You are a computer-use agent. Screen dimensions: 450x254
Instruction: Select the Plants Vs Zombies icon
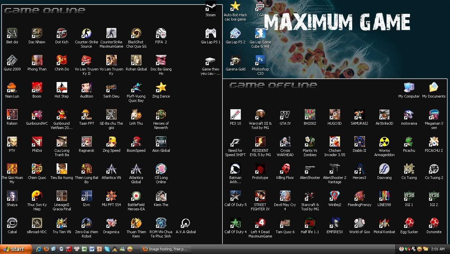click(310, 142)
